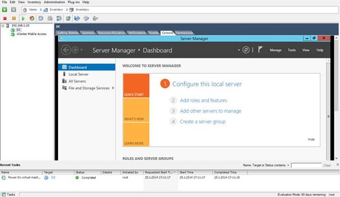
Task: Open the File menu in vSphere Client
Action: pyautogui.click(x=4, y=2)
